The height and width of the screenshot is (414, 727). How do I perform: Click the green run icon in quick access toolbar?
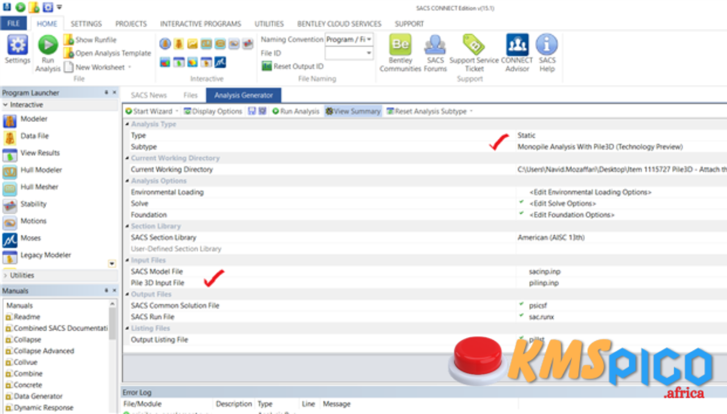point(20,7)
